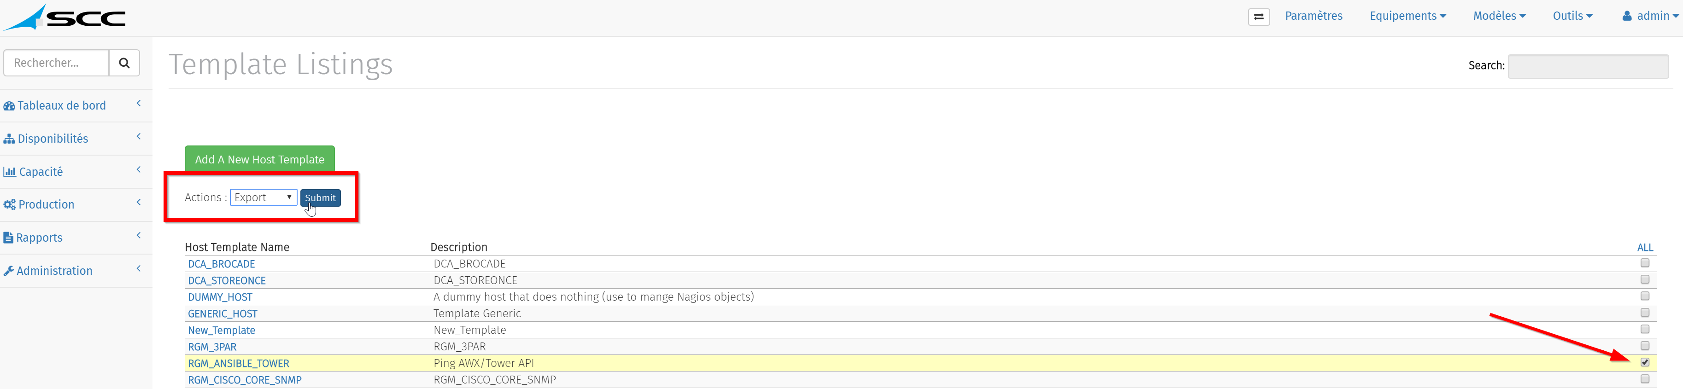Check the DCA_BROCADE checkbox
1683x389 pixels.
pos(1644,263)
